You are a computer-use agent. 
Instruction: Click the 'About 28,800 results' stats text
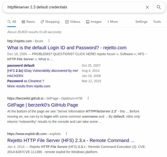[34, 32]
